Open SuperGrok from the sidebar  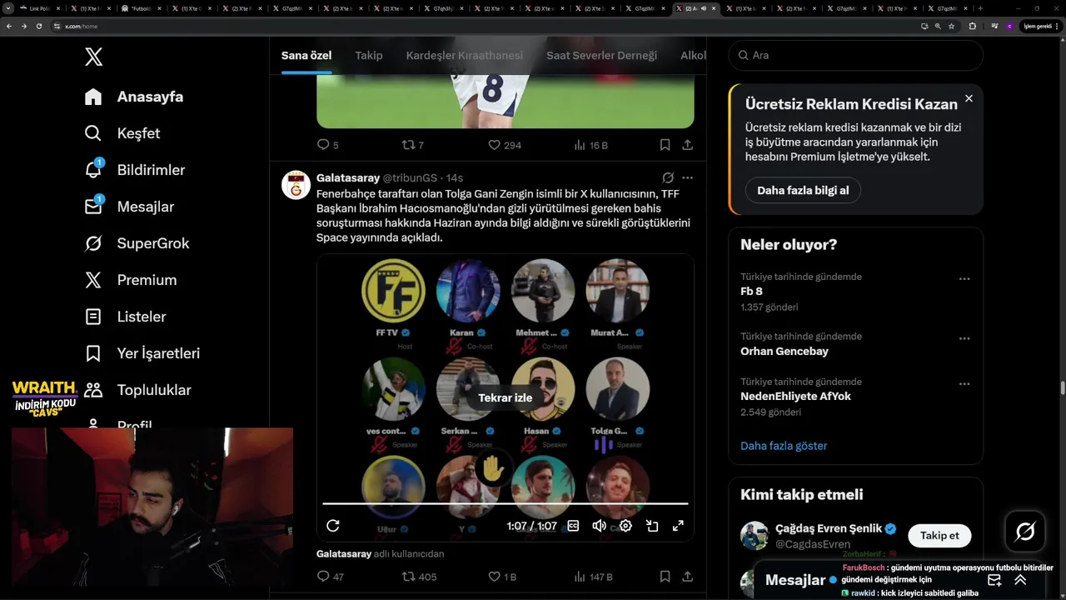tap(137, 243)
